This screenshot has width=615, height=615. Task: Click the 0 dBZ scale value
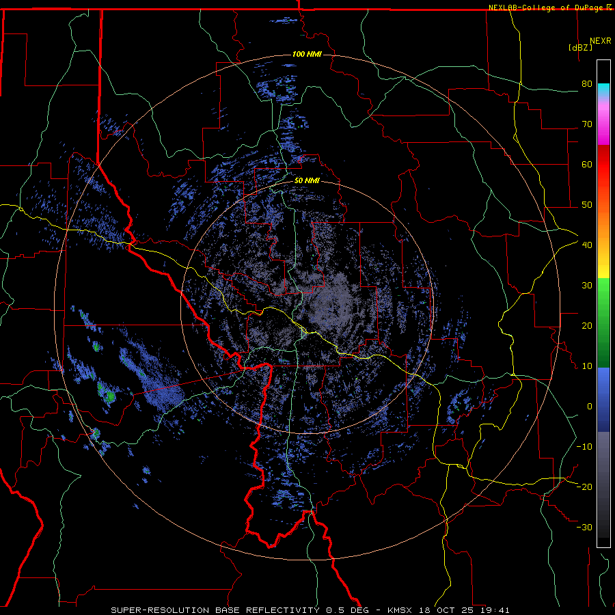click(x=590, y=407)
